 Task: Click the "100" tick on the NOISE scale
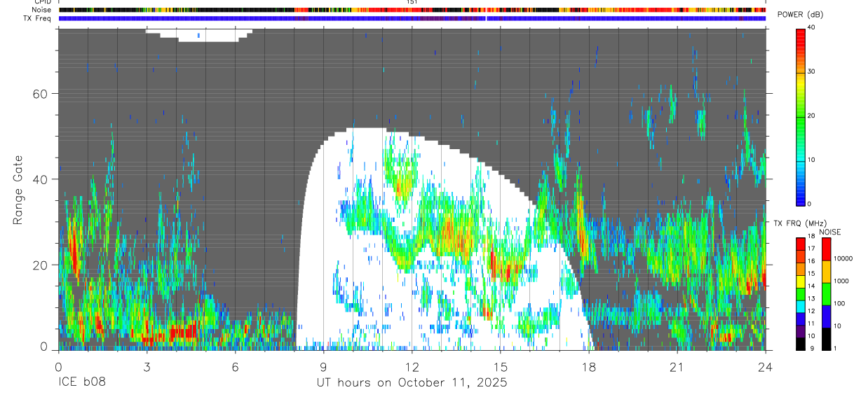tap(839, 304)
